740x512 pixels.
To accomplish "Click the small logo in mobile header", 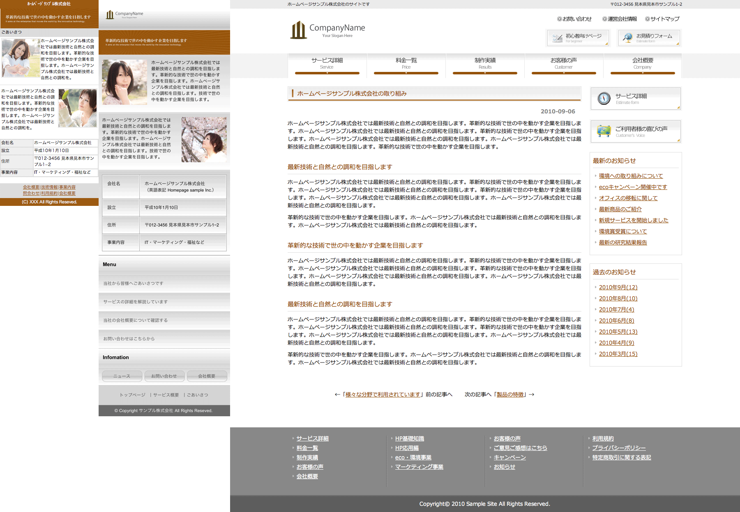I will pyautogui.click(x=110, y=15).
